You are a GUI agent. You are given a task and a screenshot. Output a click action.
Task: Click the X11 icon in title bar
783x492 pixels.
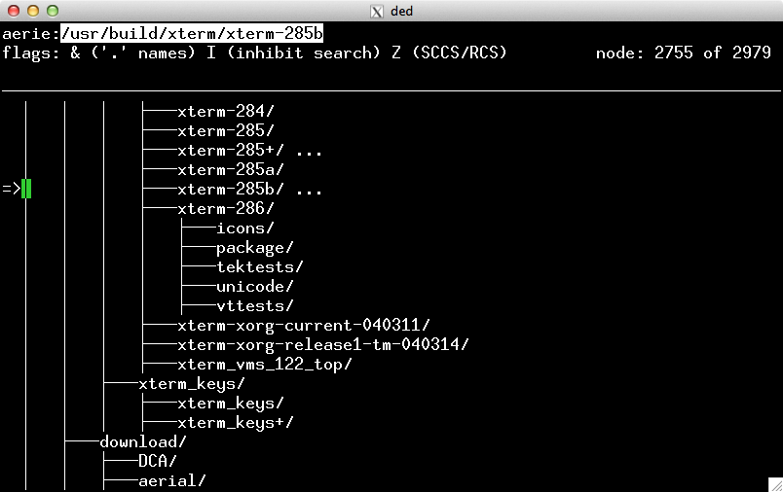(377, 11)
